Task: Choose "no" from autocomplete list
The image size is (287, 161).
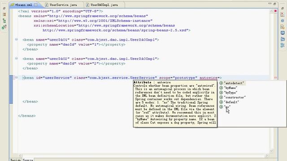Action: pos(227,107)
